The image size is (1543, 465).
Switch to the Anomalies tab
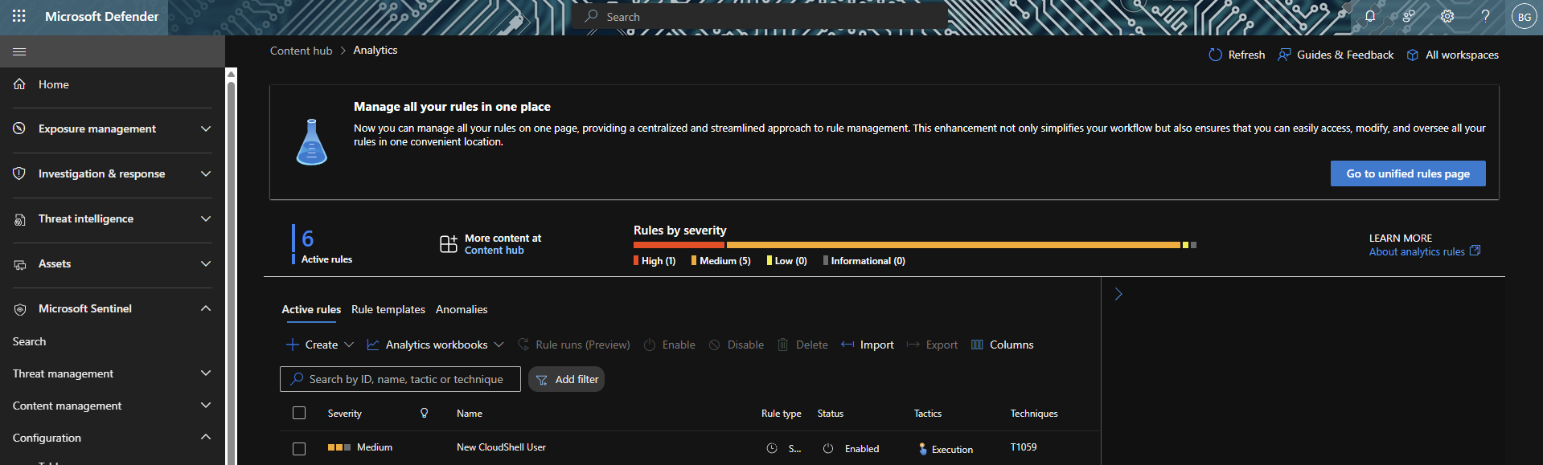pos(462,309)
